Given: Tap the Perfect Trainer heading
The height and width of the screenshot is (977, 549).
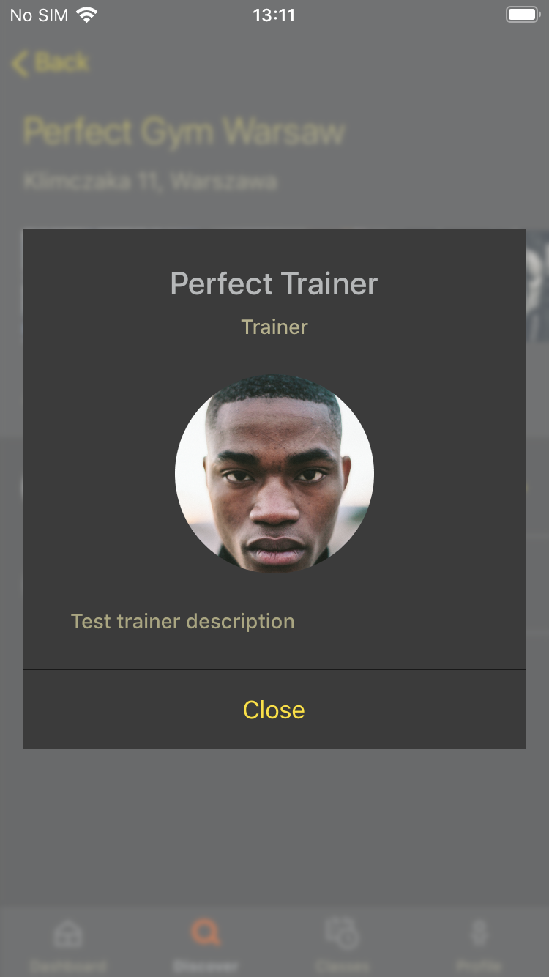Looking at the screenshot, I should pyautogui.click(x=274, y=283).
